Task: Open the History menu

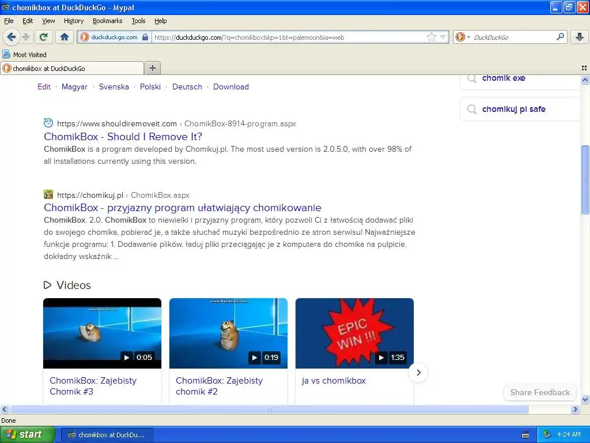Action: point(73,21)
